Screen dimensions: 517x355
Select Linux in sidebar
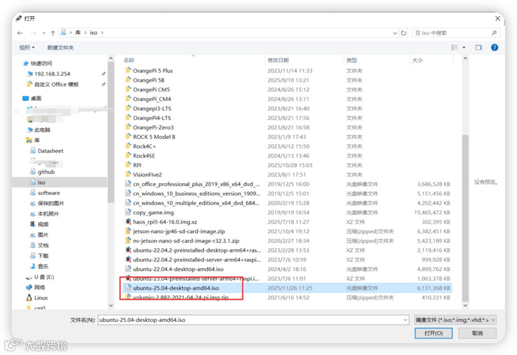coord(41,298)
